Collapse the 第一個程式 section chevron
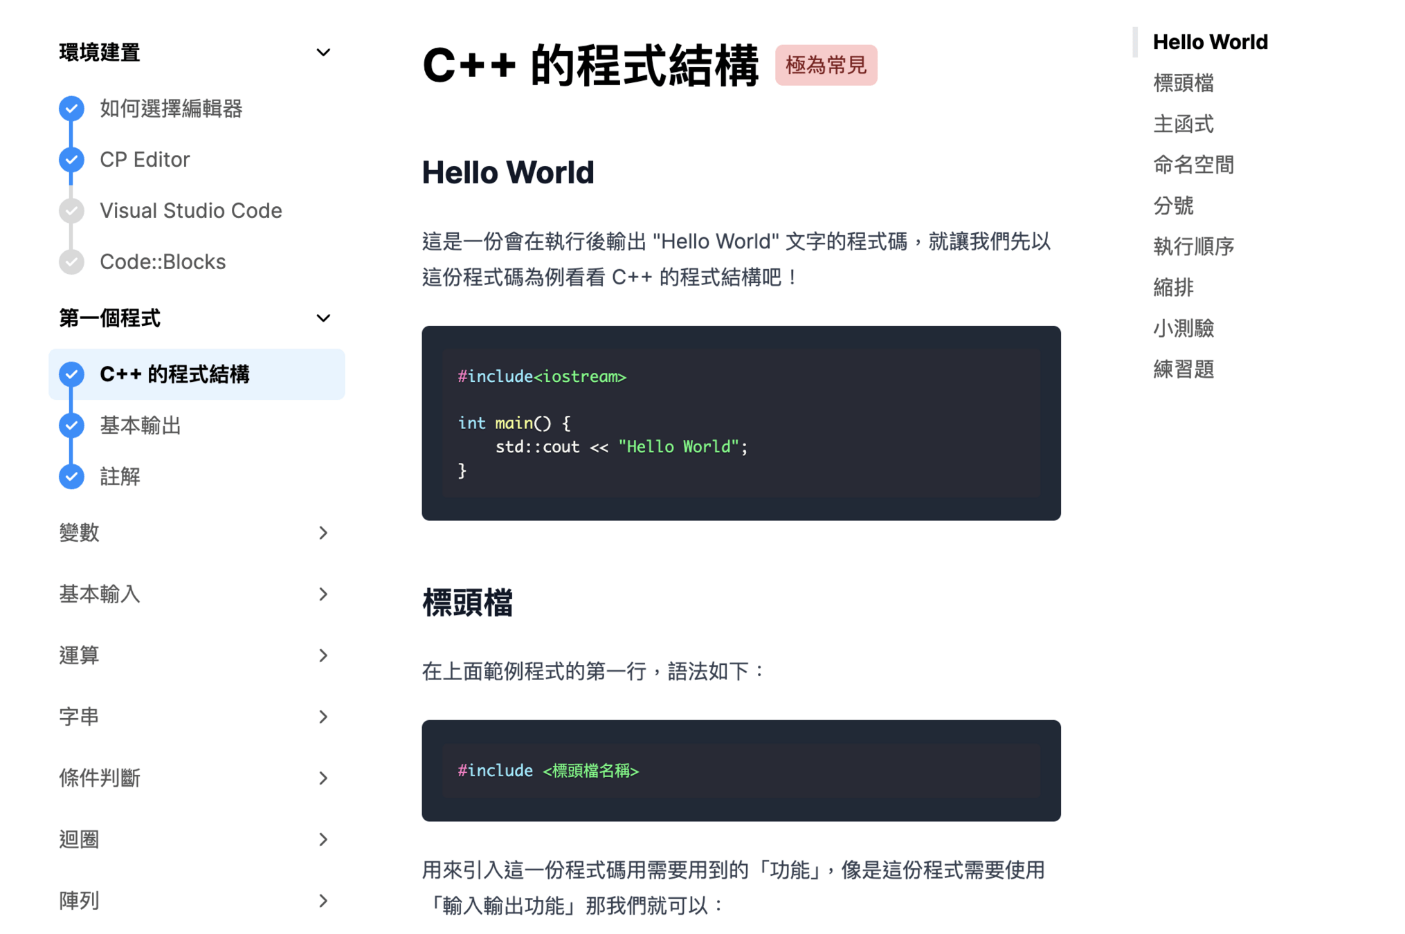The height and width of the screenshot is (934, 1405). tap(323, 318)
